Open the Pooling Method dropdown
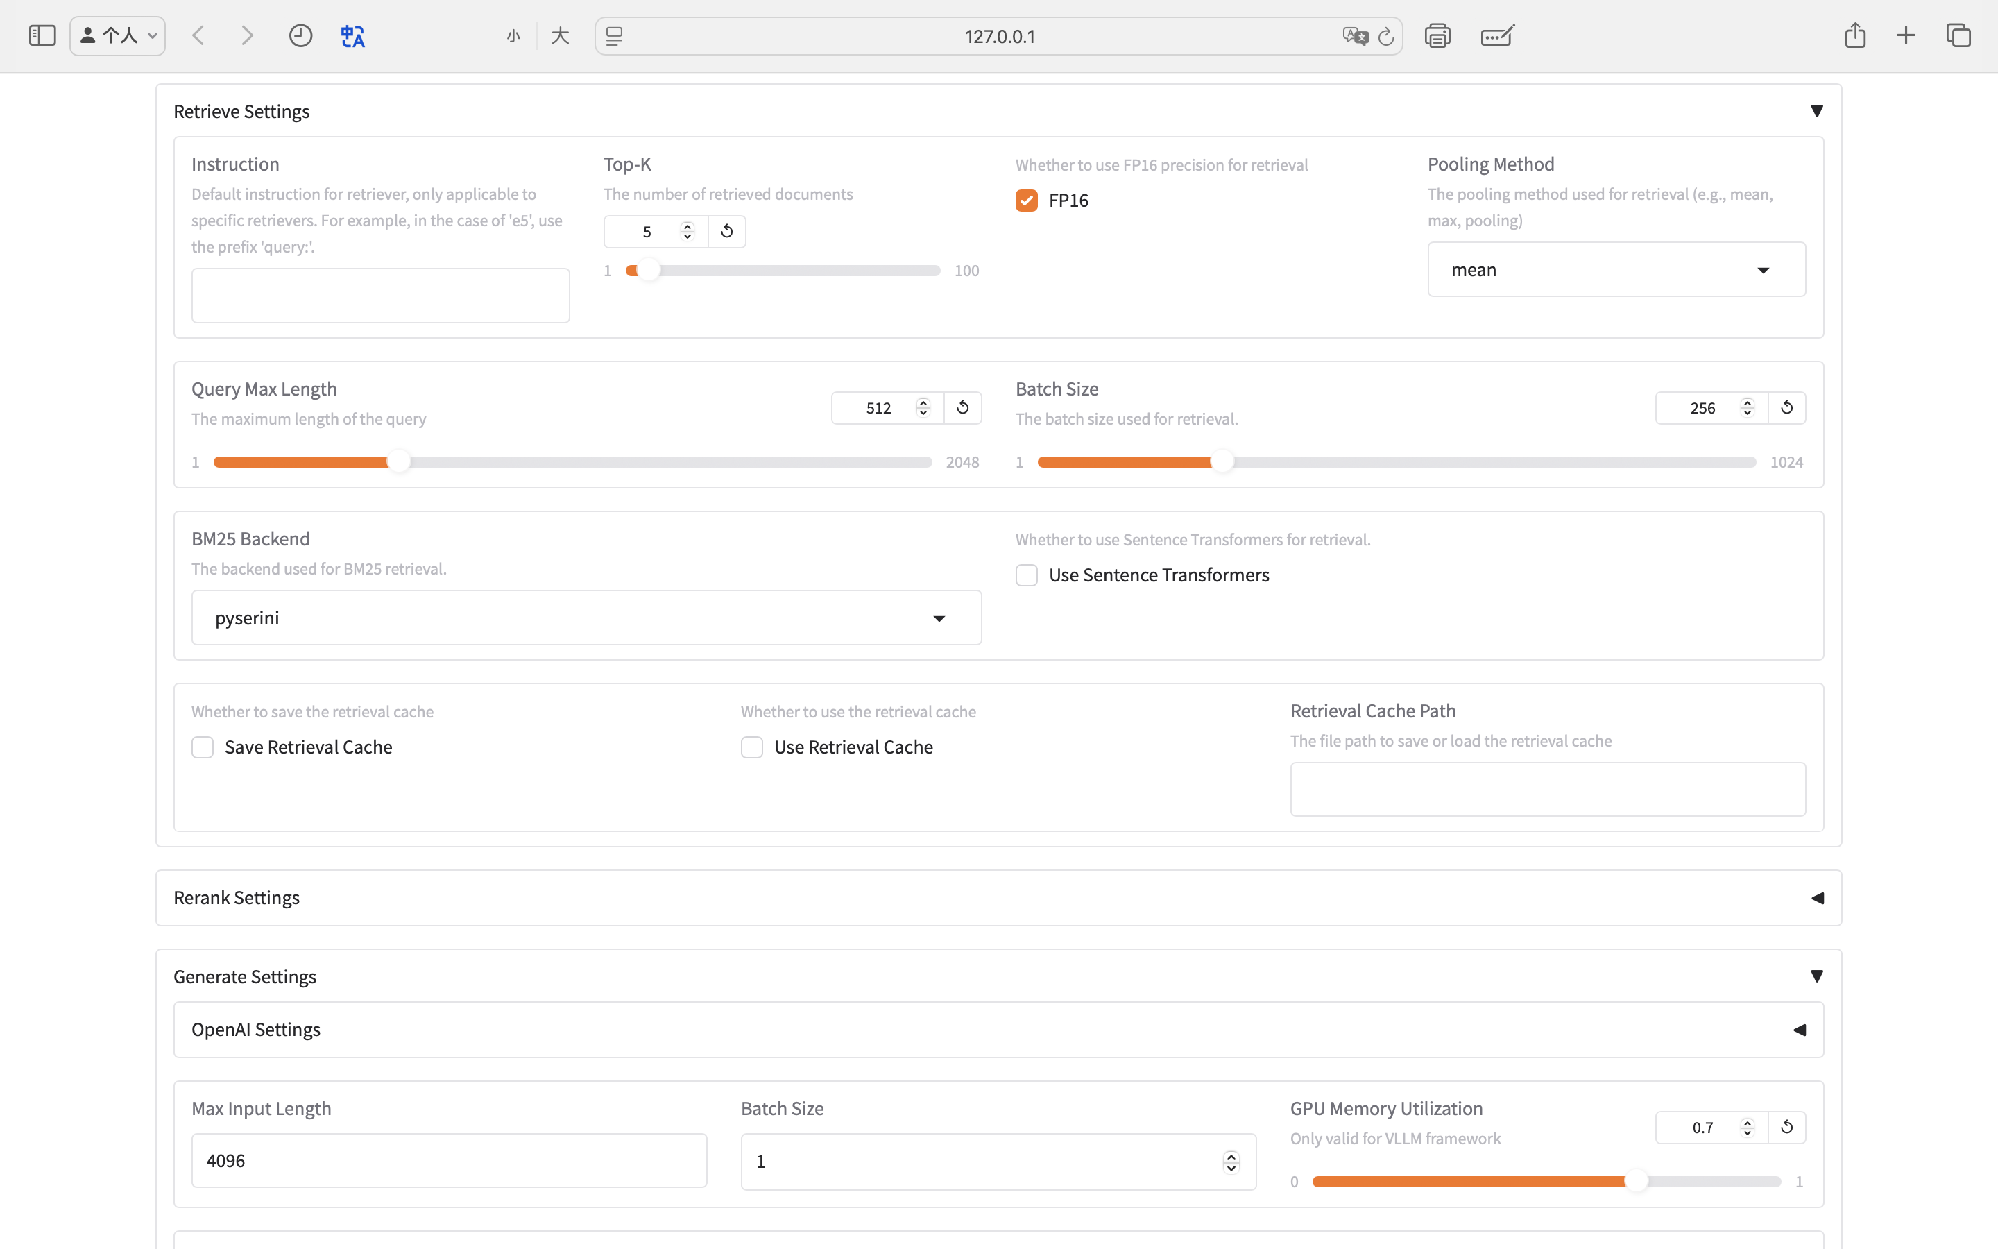 [x=1616, y=270]
